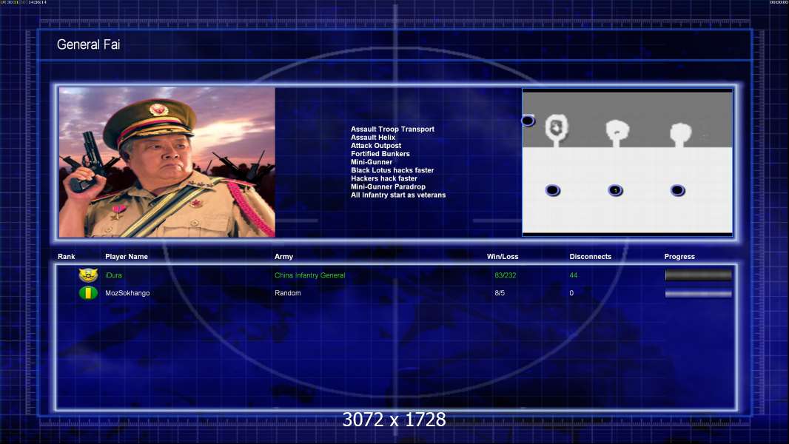Click MozSokhango's green rank icon

point(88,292)
